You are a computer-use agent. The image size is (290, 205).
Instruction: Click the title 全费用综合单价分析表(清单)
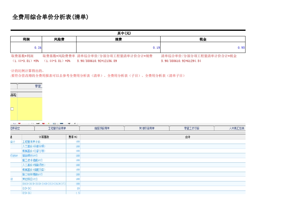tap(50, 17)
